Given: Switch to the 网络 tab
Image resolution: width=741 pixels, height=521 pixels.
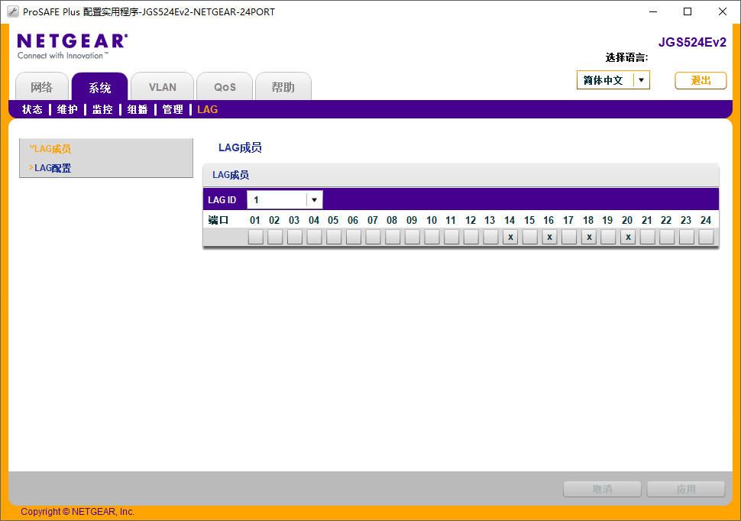Looking at the screenshot, I should tap(42, 87).
